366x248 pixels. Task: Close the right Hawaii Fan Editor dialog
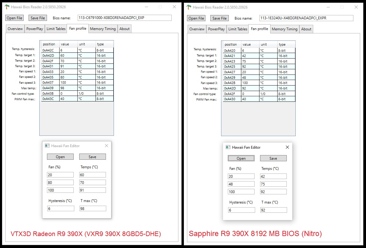click(287, 147)
